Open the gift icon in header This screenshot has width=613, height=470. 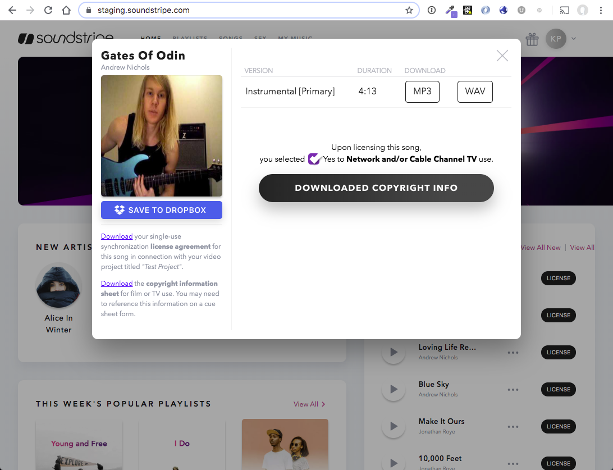click(532, 39)
